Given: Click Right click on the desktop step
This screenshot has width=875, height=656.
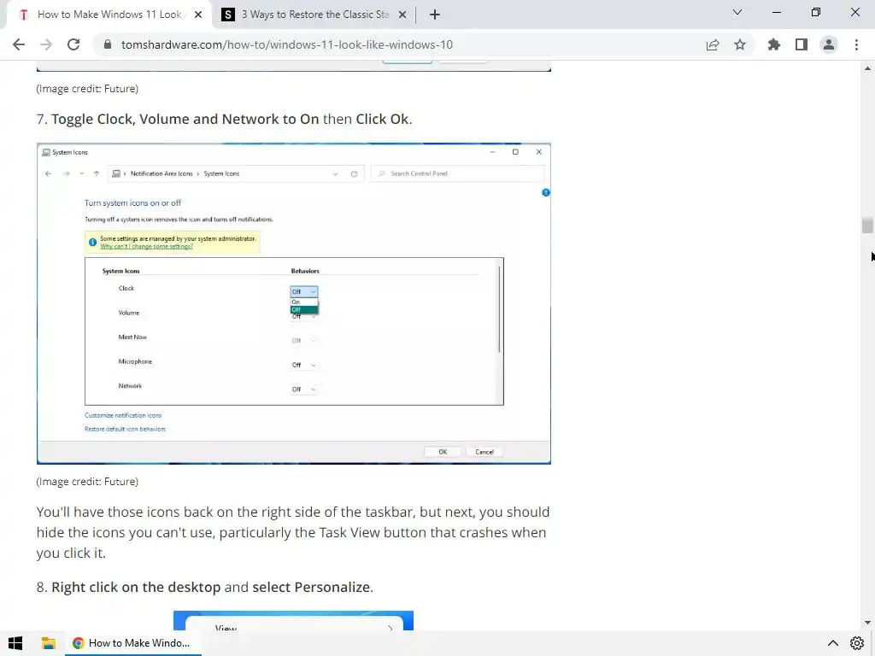Looking at the screenshot, I should [x=205, y=588].
